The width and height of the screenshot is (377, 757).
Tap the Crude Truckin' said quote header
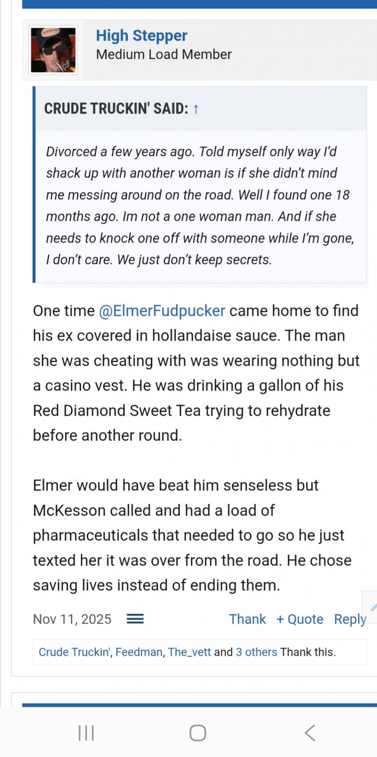[116, 109]
